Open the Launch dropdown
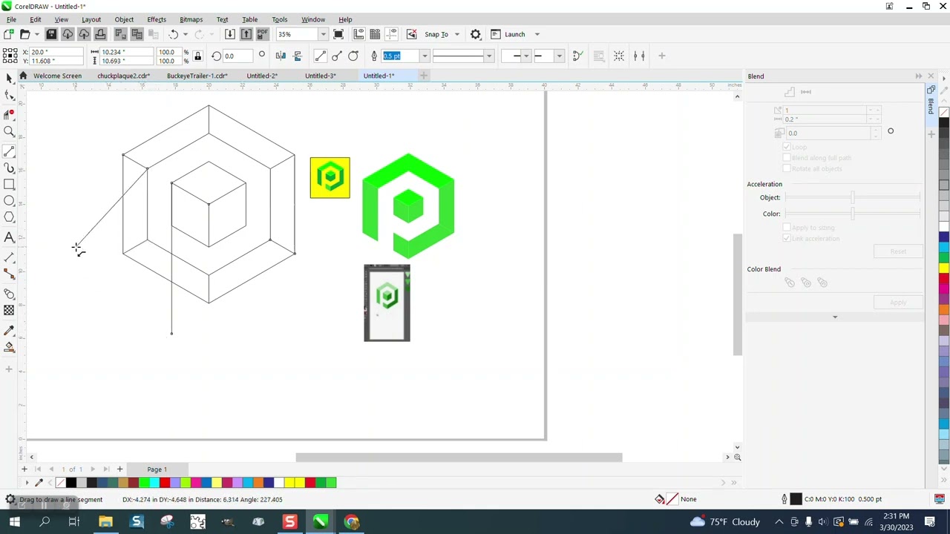 click(x=537, y=34)
